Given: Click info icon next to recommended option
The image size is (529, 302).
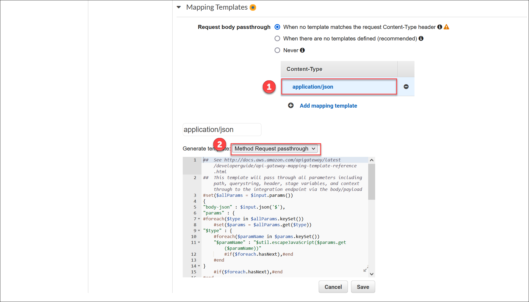Looking at the screenshot, I should [421, 39].
